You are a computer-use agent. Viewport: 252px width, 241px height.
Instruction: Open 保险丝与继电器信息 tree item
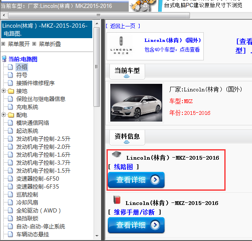(x=41, y=99)
